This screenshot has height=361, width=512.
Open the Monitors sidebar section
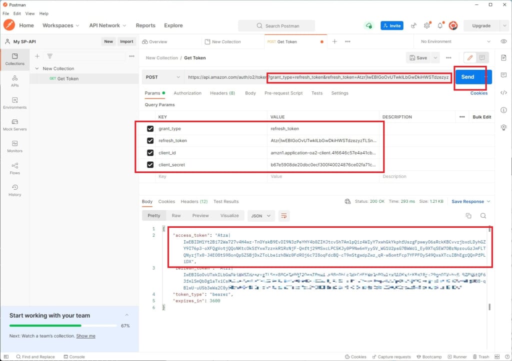(x=14, y=146)
